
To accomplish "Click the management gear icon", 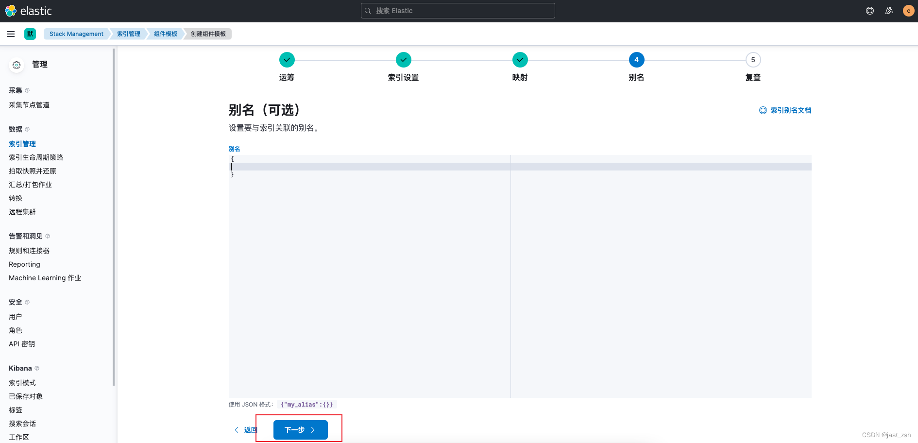I will tap(17, 65).
